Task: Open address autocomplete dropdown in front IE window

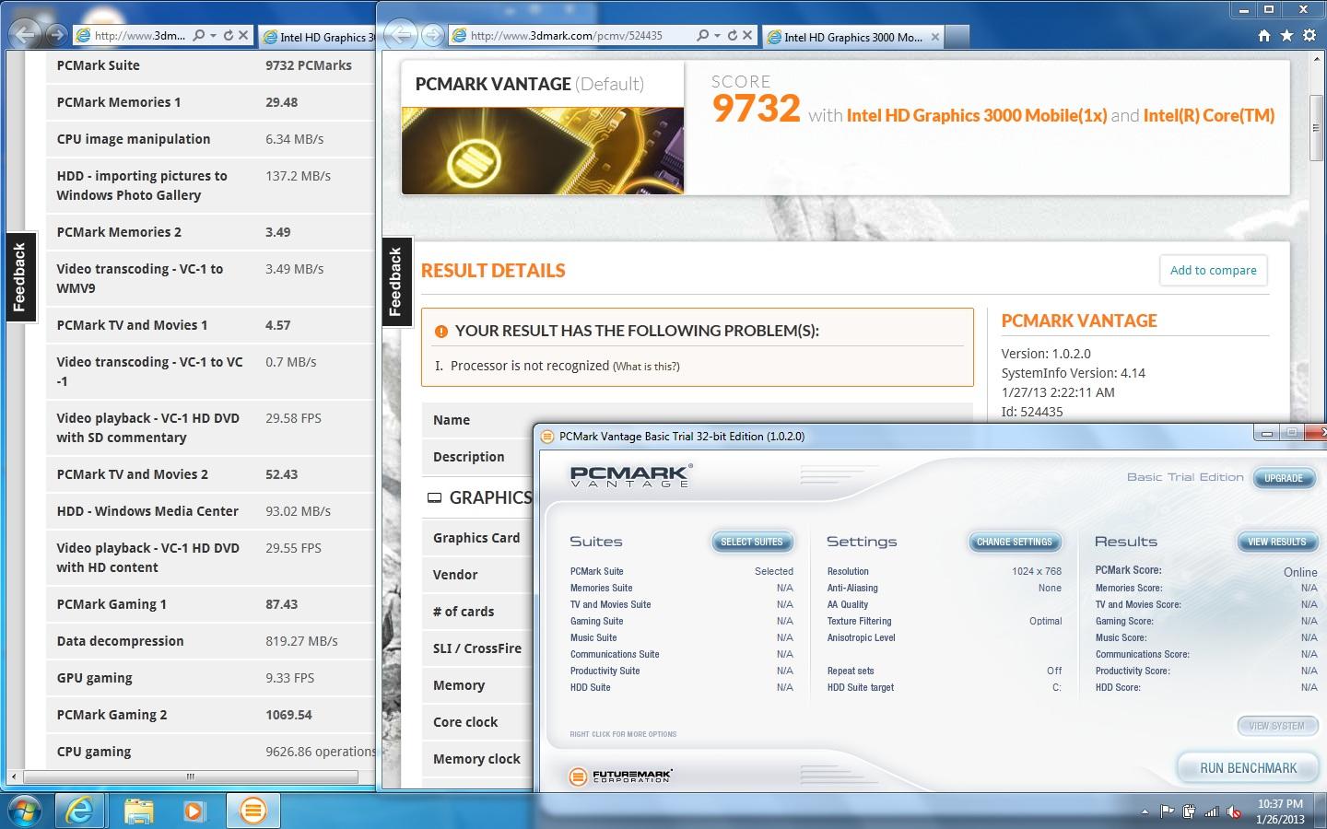Action: coord(718,35)
